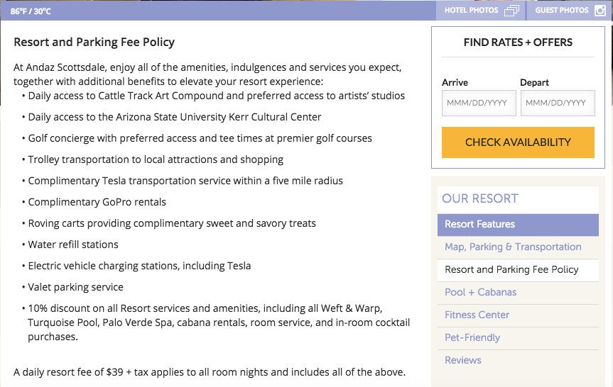
Task: Navigate to the Pet-Friendly page
Action: (x=472, y=338)
